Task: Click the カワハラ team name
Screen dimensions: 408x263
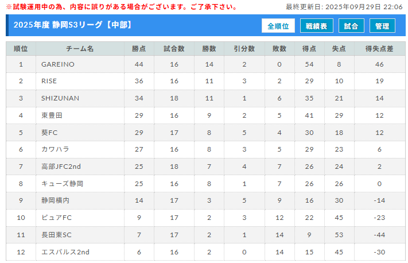Action: (55, 149)
